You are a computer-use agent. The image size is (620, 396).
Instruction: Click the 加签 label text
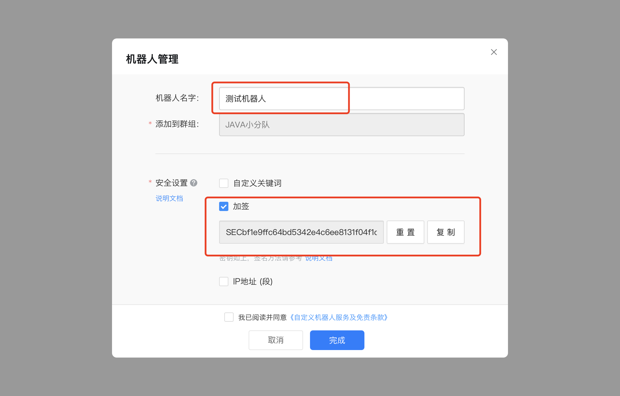click(x=241, y=206)
